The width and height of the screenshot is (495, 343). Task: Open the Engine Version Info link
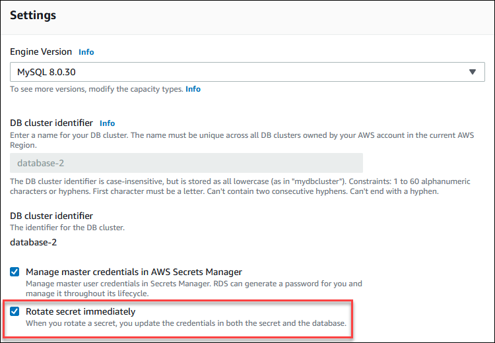click(86, 51)
